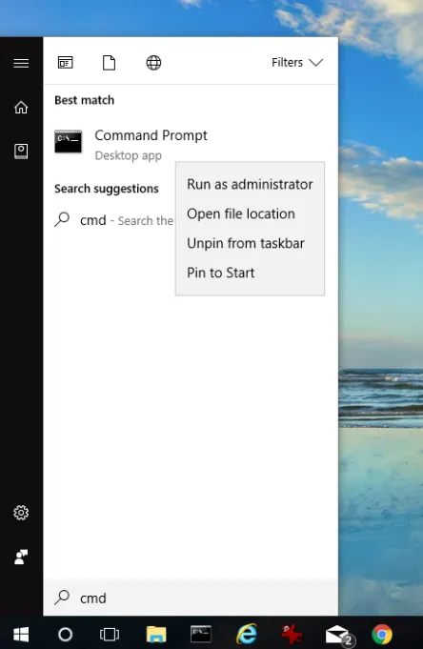Open the hamburger menu in the sidebar
The image size is (423, 649).
pyautogui.click(x=21, y=63)
